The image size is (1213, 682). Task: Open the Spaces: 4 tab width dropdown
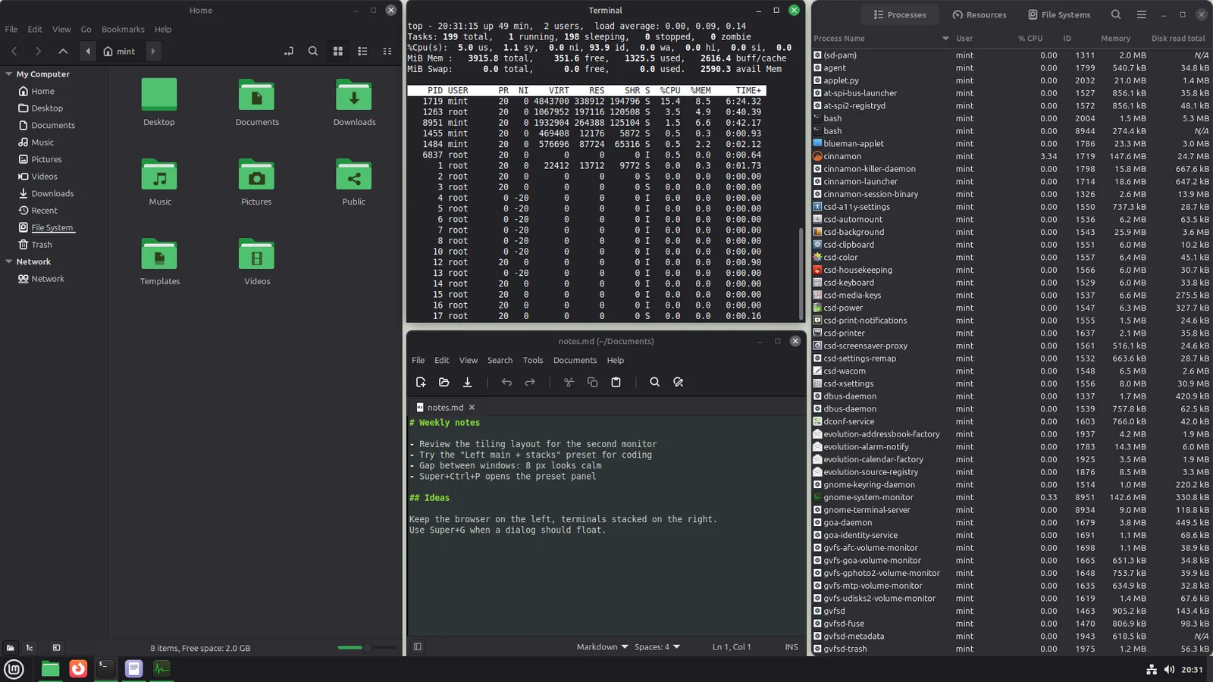pyautogui.click(x=657, y=647)
